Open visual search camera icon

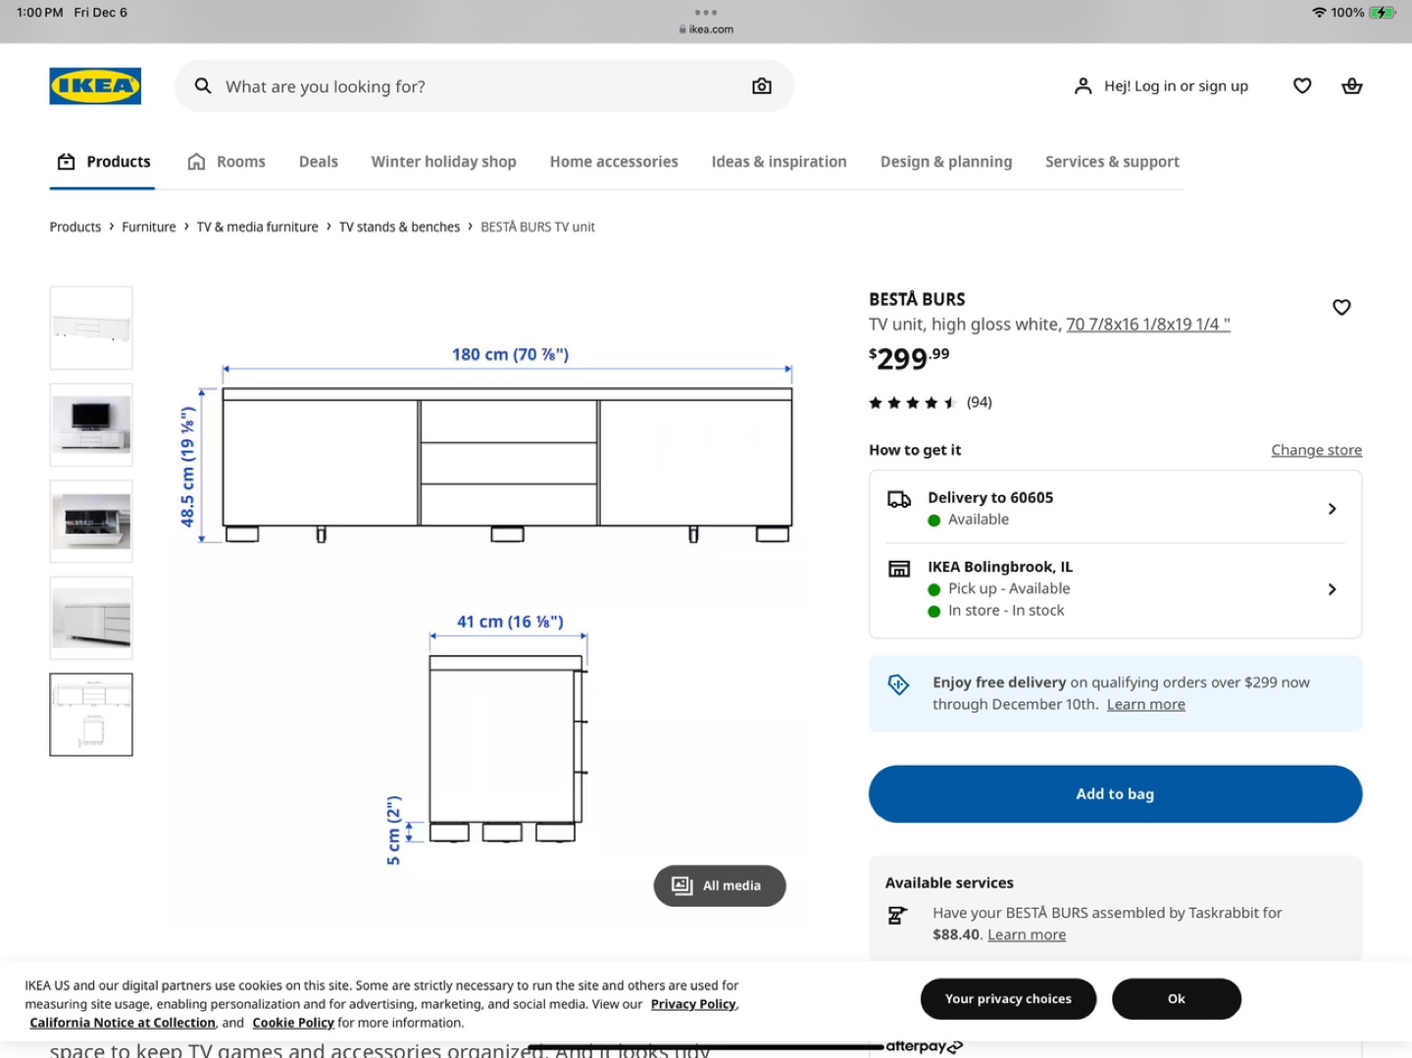coord(762,86)
